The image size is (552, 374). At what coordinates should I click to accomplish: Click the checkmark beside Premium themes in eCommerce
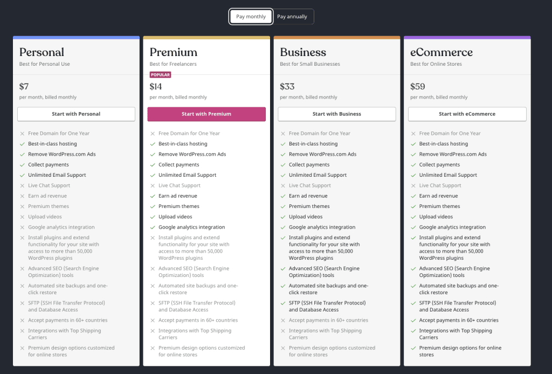point(412,206)
